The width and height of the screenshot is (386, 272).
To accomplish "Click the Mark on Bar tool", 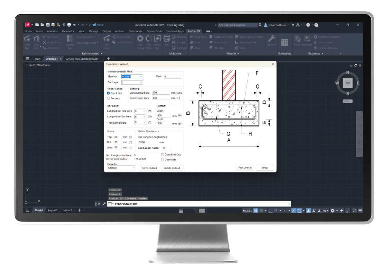I will pos(122,37).
